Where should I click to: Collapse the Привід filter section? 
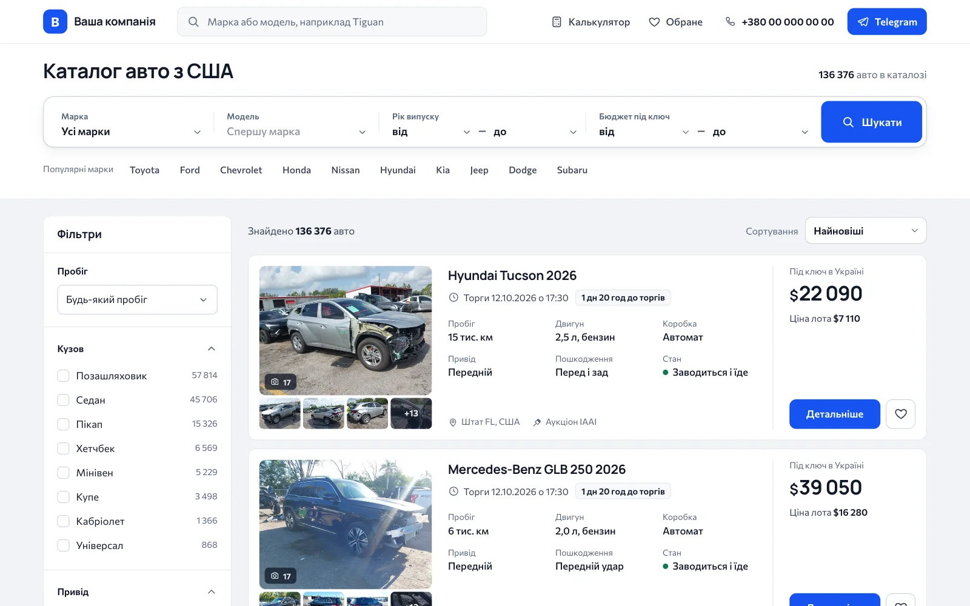coord(212,591)
